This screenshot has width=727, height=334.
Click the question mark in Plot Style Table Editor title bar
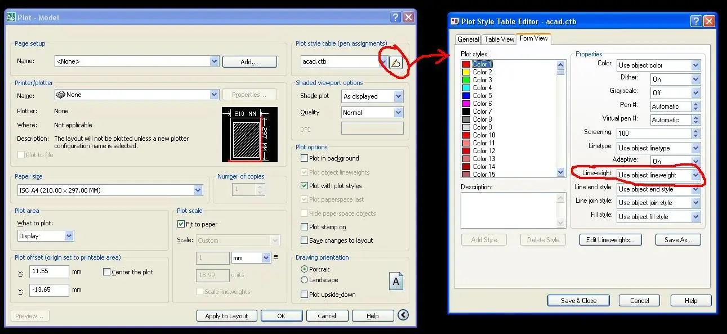(696, 21)
